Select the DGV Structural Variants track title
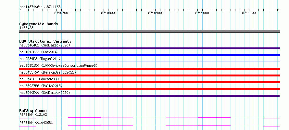289x130 pixels. pyautogui.click(x=45, y=41)
